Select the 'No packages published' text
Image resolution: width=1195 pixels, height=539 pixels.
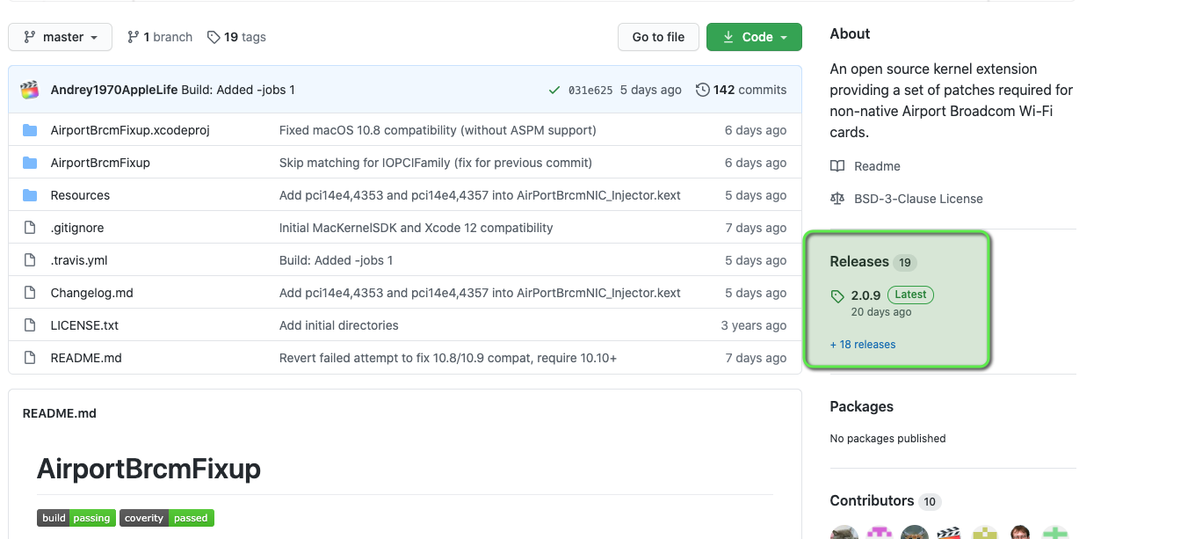888,439
